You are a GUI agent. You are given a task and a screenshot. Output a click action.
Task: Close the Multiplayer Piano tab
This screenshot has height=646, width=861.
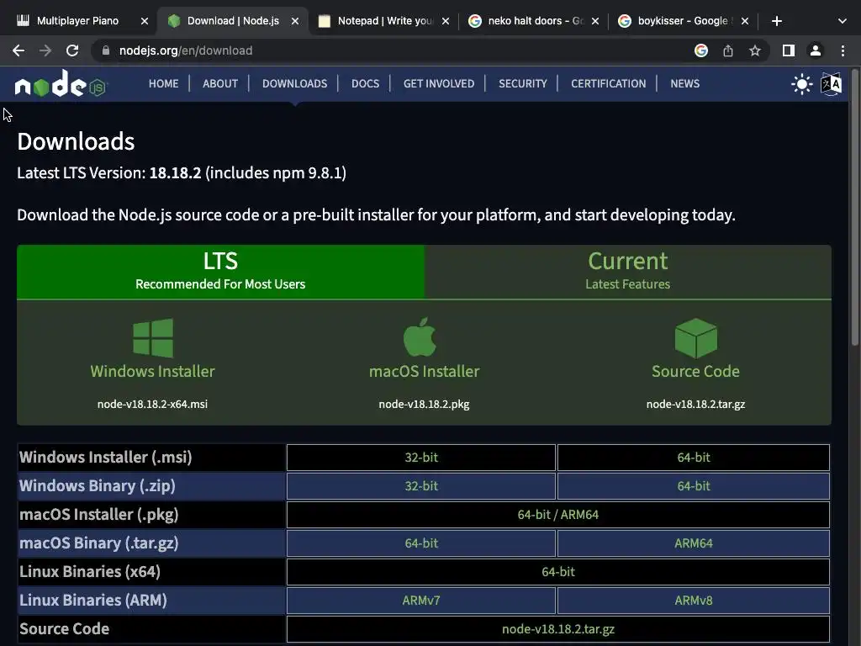tap(145, 21)
